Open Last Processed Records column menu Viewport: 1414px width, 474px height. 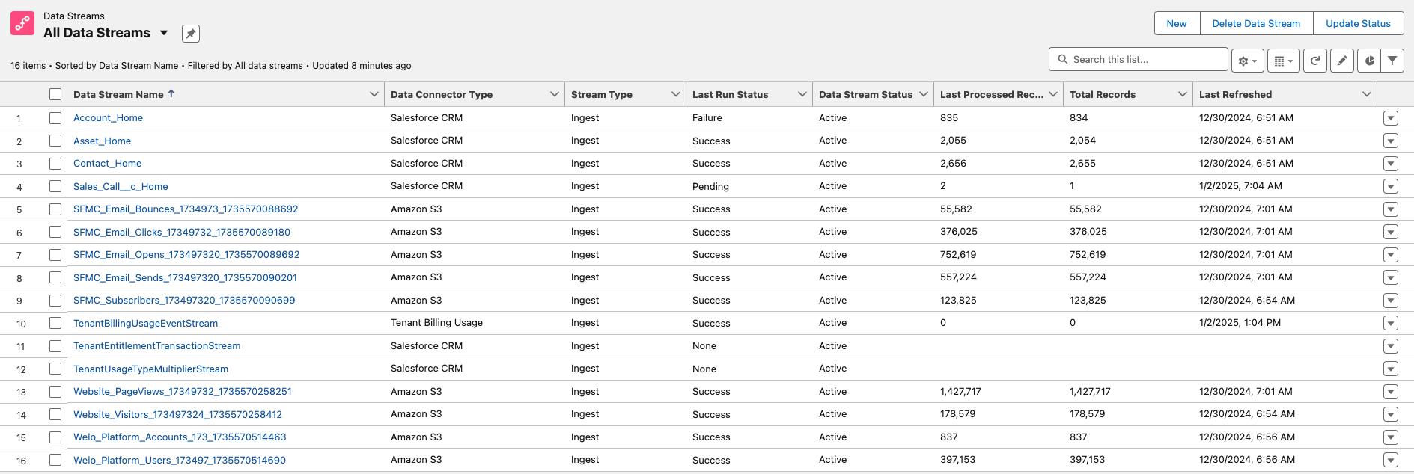click(x=1052, y=94)
